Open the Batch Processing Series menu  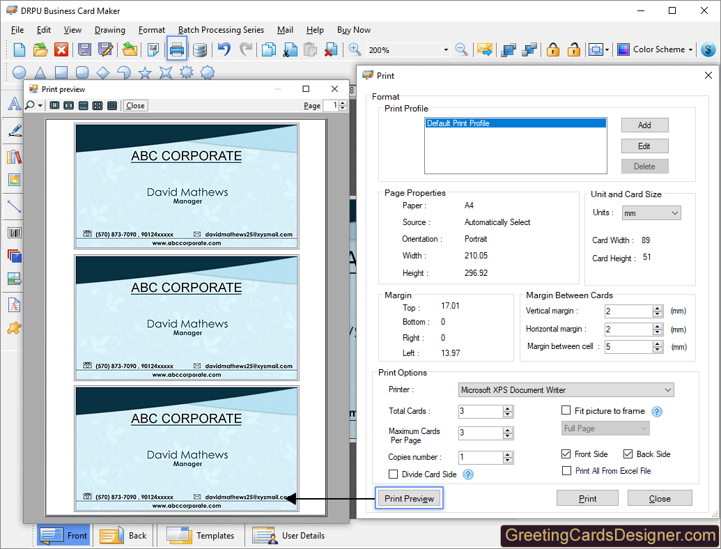pos(221,30)
